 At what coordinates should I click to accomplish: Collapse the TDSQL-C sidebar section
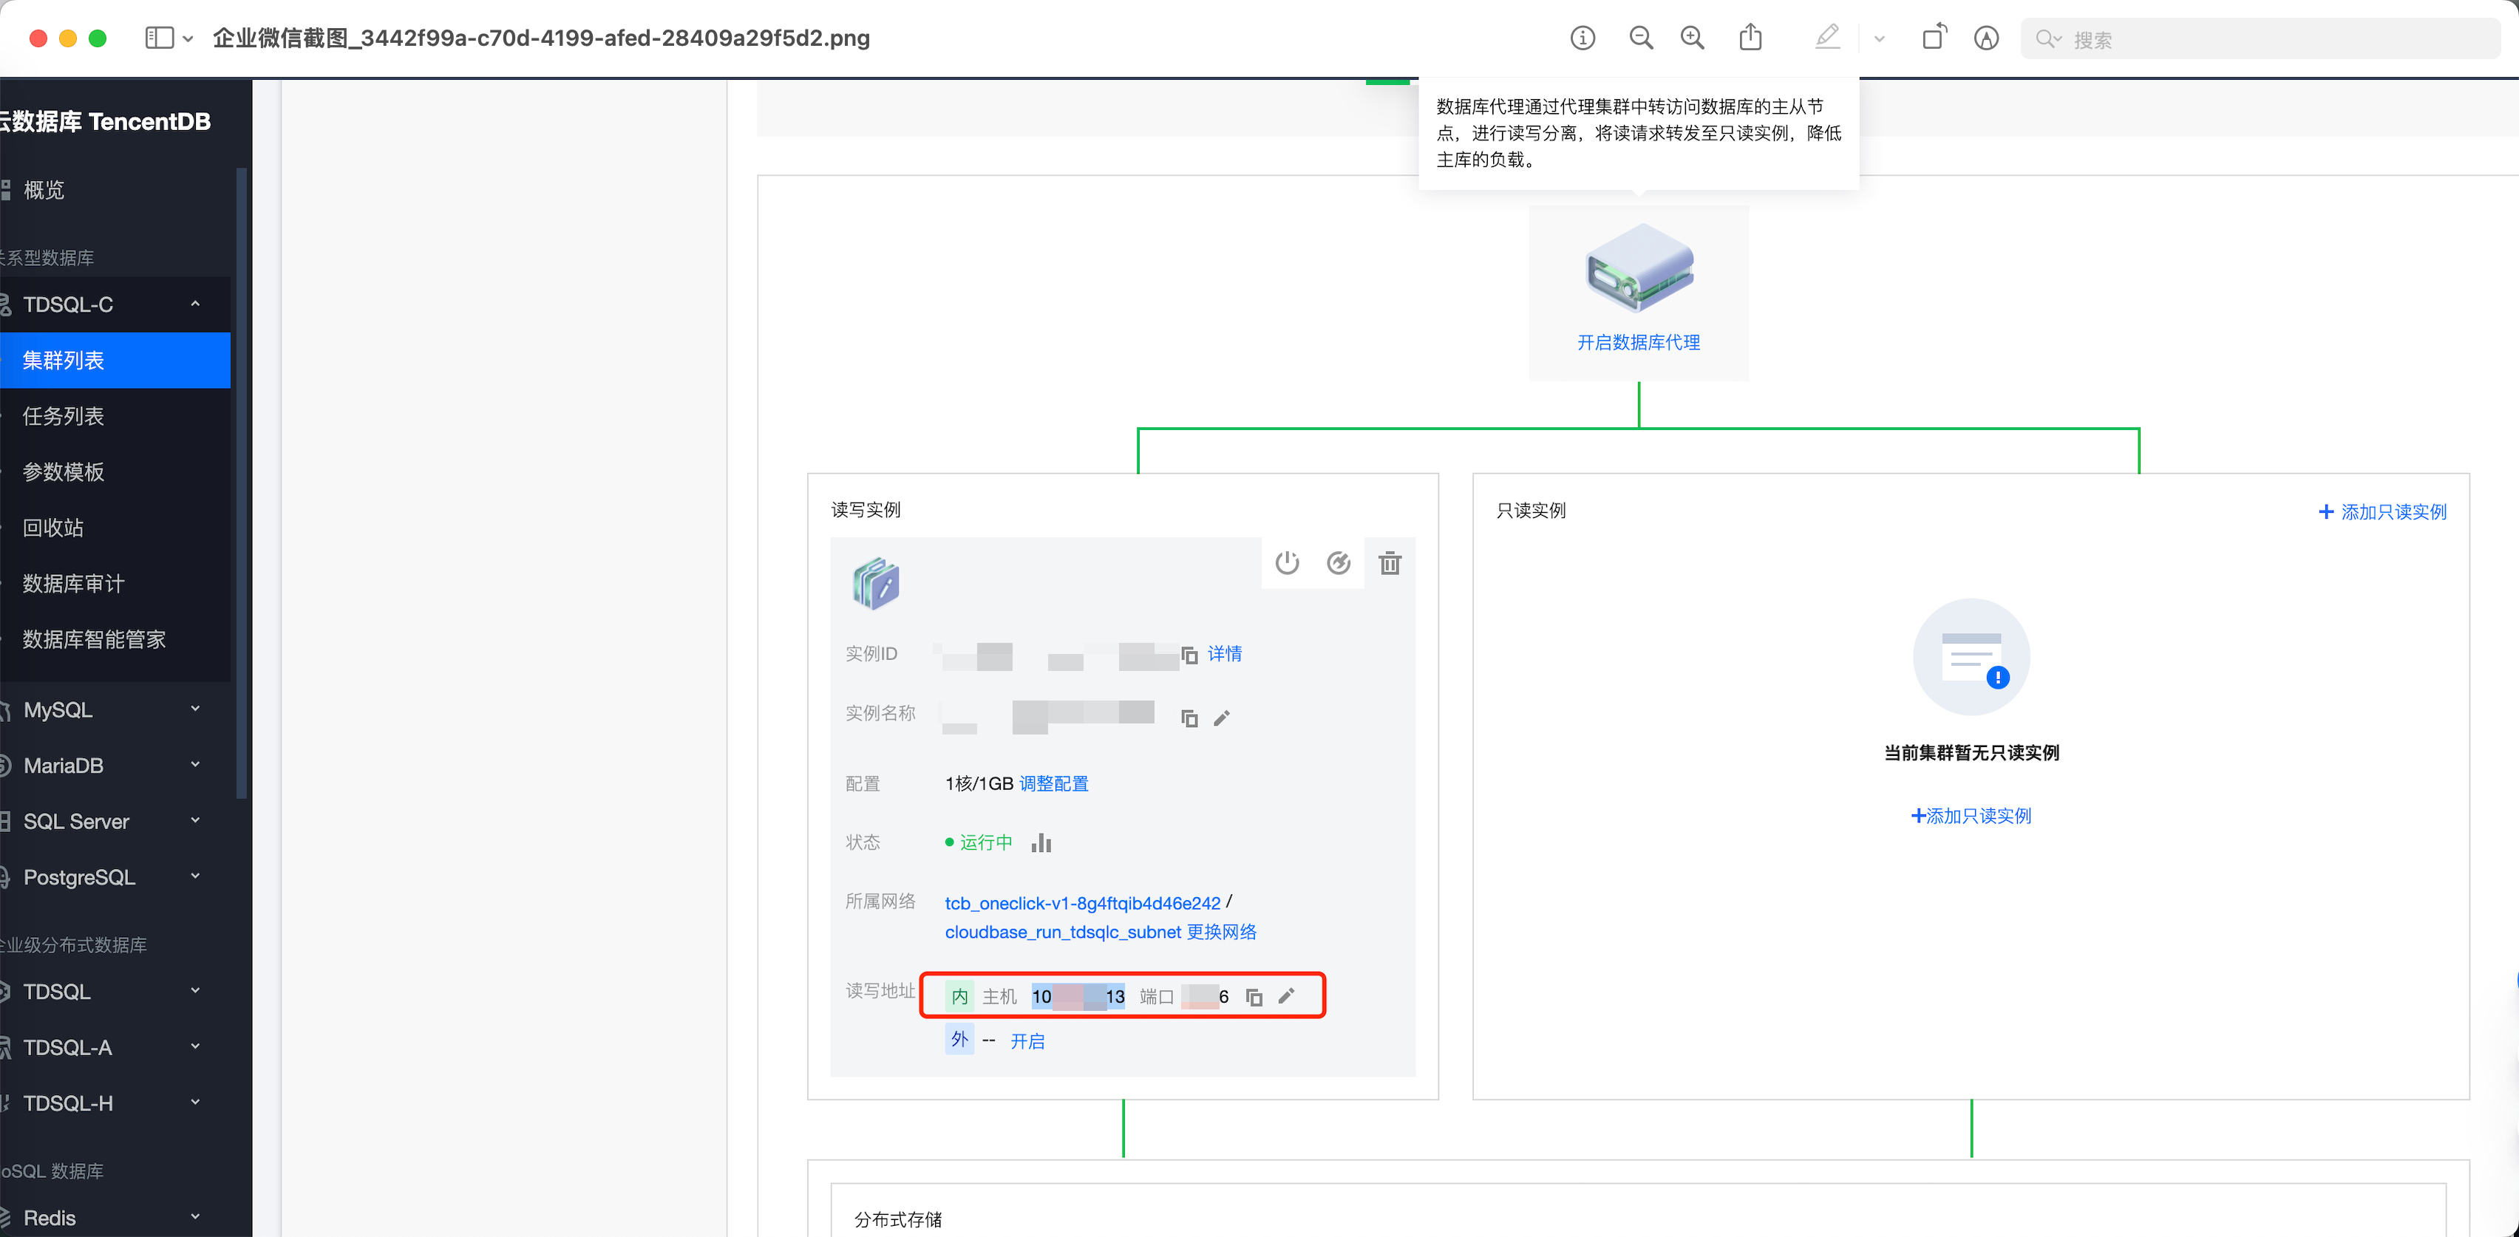click(x=115, y=304)
